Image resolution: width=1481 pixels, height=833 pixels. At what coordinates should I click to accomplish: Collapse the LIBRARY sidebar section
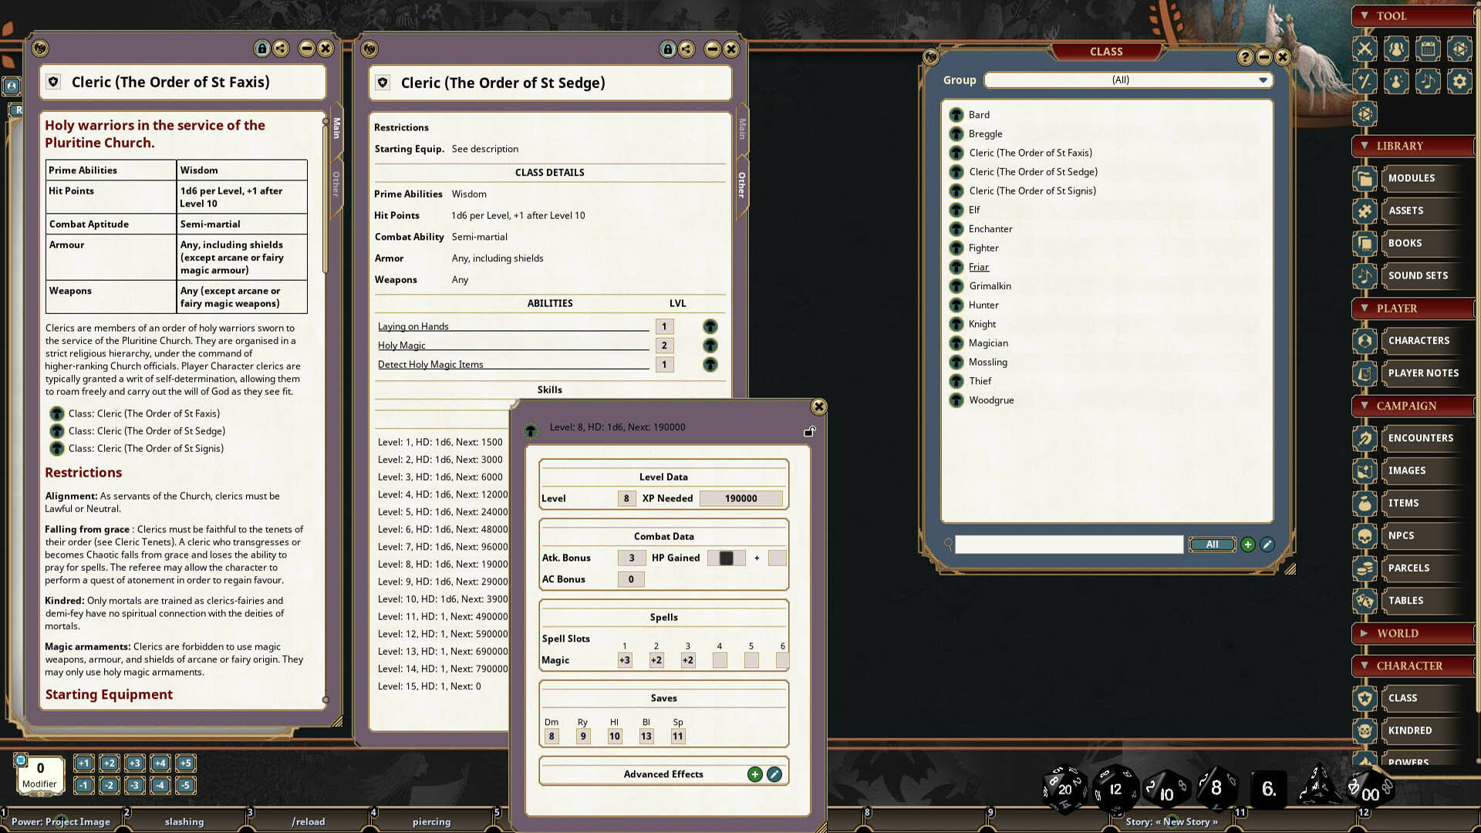click(x=1366, y=146)
